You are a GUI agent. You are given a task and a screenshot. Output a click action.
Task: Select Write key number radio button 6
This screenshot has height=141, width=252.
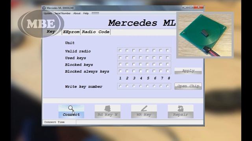[x=154, y=86]
